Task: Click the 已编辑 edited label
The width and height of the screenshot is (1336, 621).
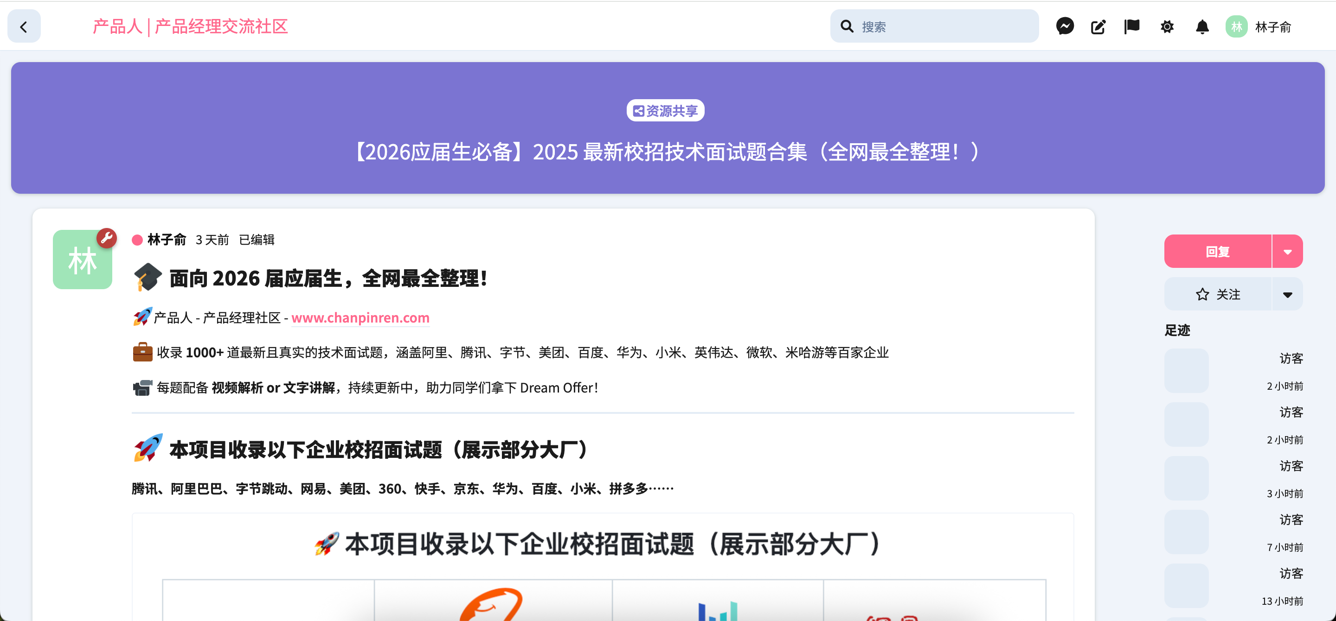Action: [x=256, y=240]
